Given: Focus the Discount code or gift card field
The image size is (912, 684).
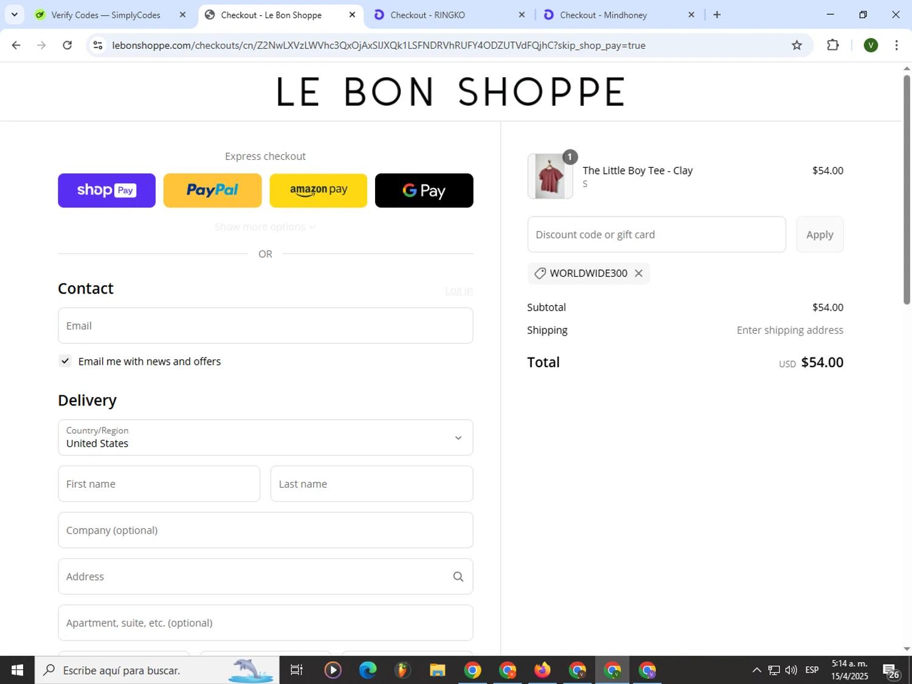Looking at the screenshot, I should click(x=657, y=234).
